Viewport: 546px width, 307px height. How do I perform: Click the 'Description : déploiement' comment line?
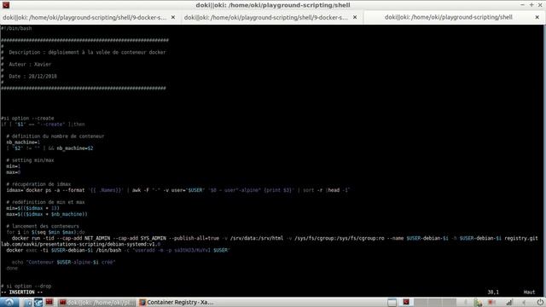84,52
